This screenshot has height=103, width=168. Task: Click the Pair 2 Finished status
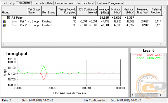pyautogui.click(x=47, y=25)
